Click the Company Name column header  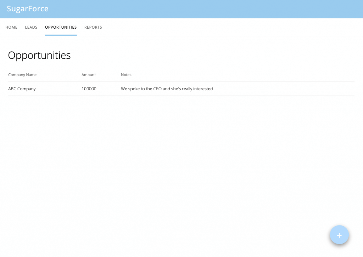22,75
